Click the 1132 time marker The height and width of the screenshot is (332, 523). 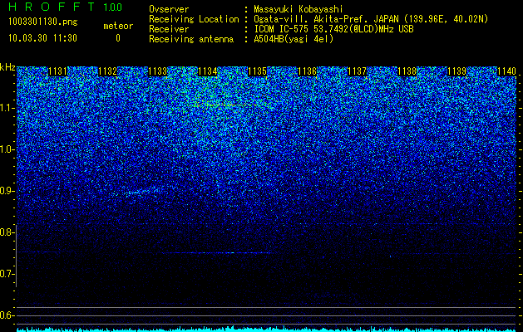point(108,71)
